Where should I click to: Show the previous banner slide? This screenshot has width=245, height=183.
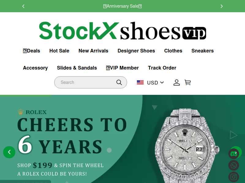click(x=9, y=152)
